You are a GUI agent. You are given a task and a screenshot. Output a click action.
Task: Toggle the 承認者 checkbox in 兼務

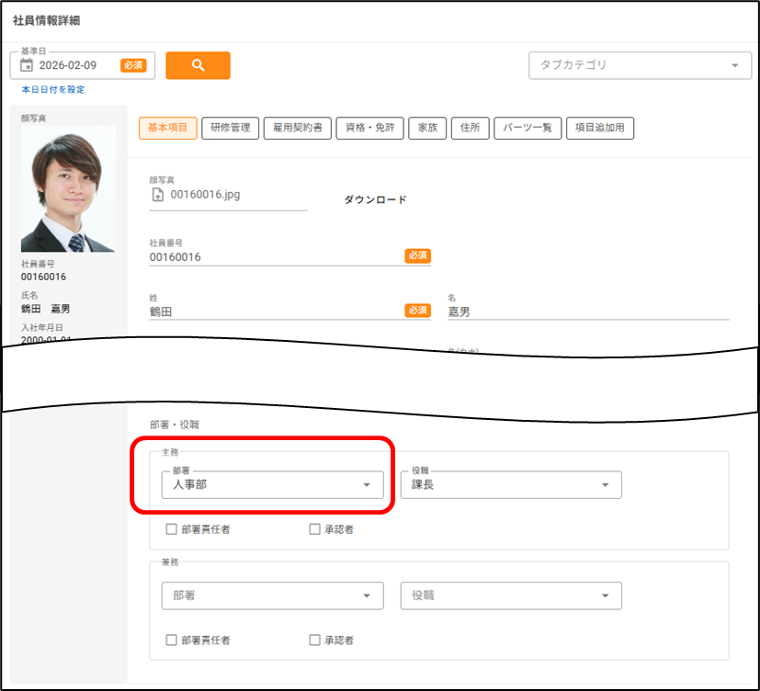[314, 640]
